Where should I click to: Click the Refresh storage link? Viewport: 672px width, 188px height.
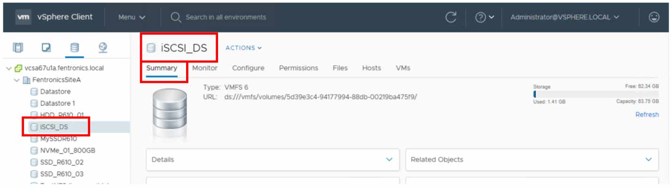point(647,115)
